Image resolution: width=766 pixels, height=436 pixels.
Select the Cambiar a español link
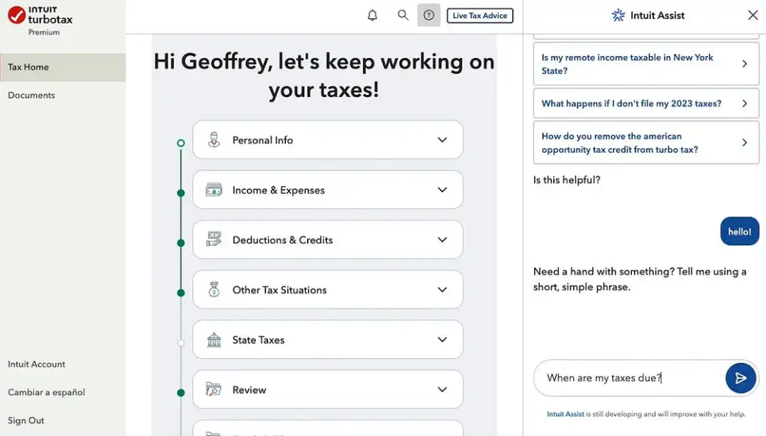pos(46,392)
